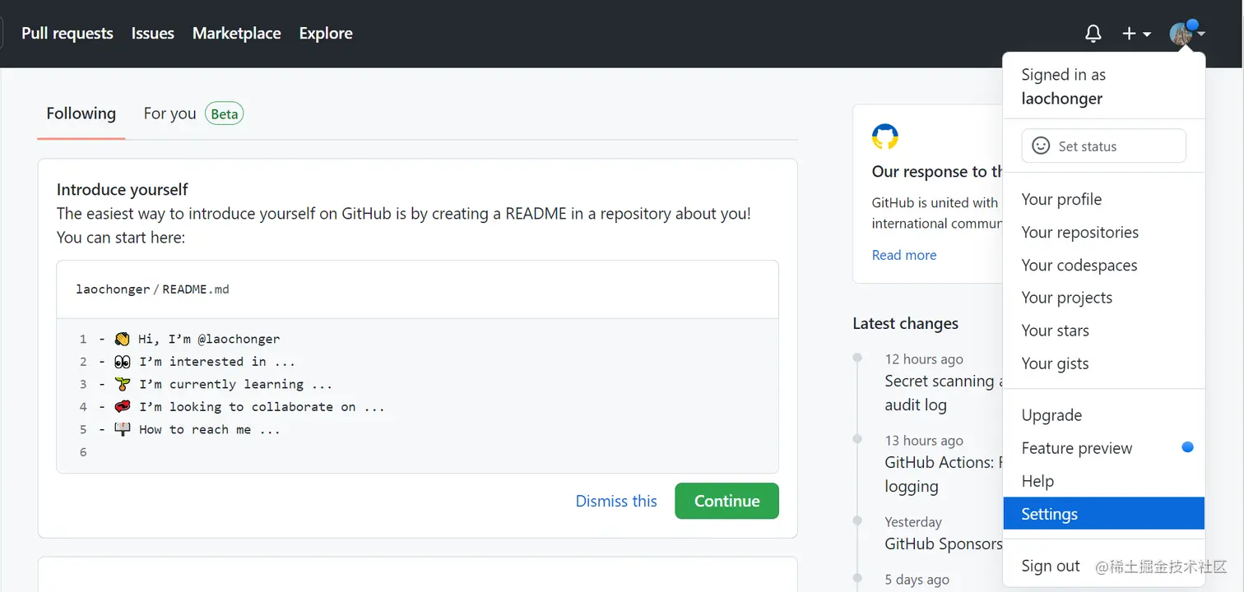
Task: Select Settings from the user menu
Action: click(x=1049, y=514)
